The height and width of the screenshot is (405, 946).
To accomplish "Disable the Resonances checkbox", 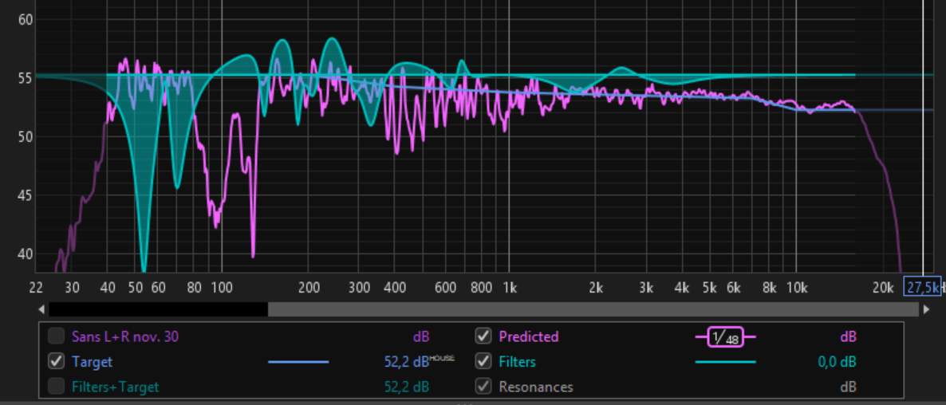I will (483, 387).
